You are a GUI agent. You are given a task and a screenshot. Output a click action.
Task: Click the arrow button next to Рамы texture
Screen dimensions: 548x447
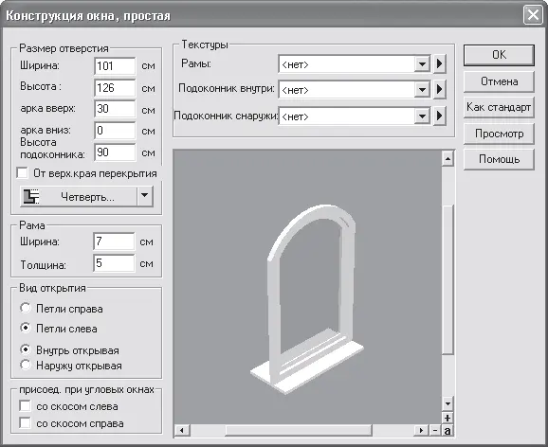(439, 63)
